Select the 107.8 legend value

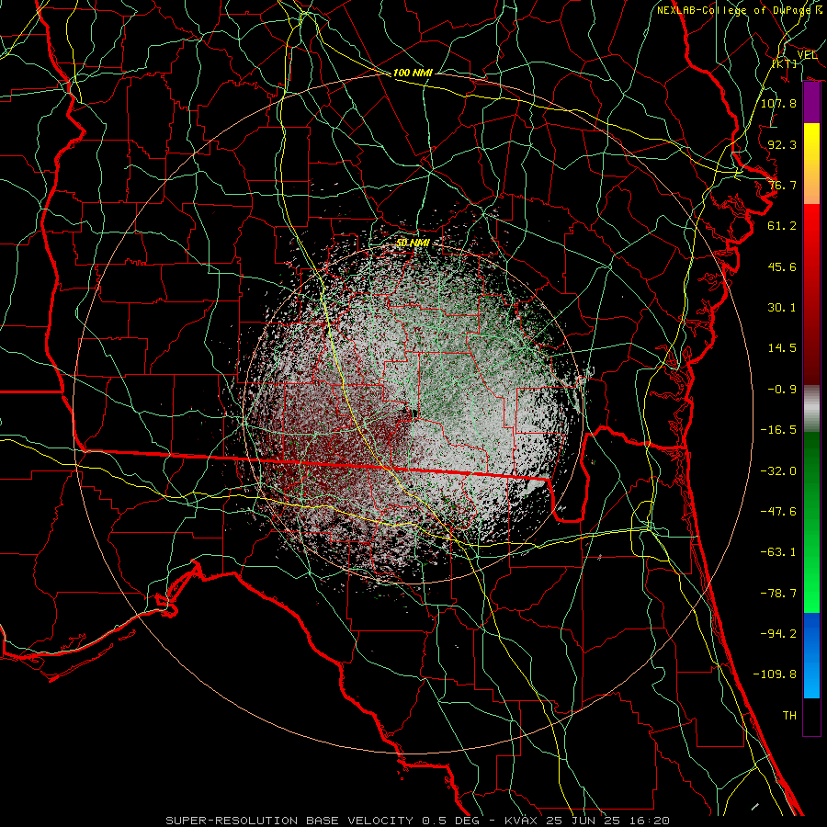[x=778, y=103]
